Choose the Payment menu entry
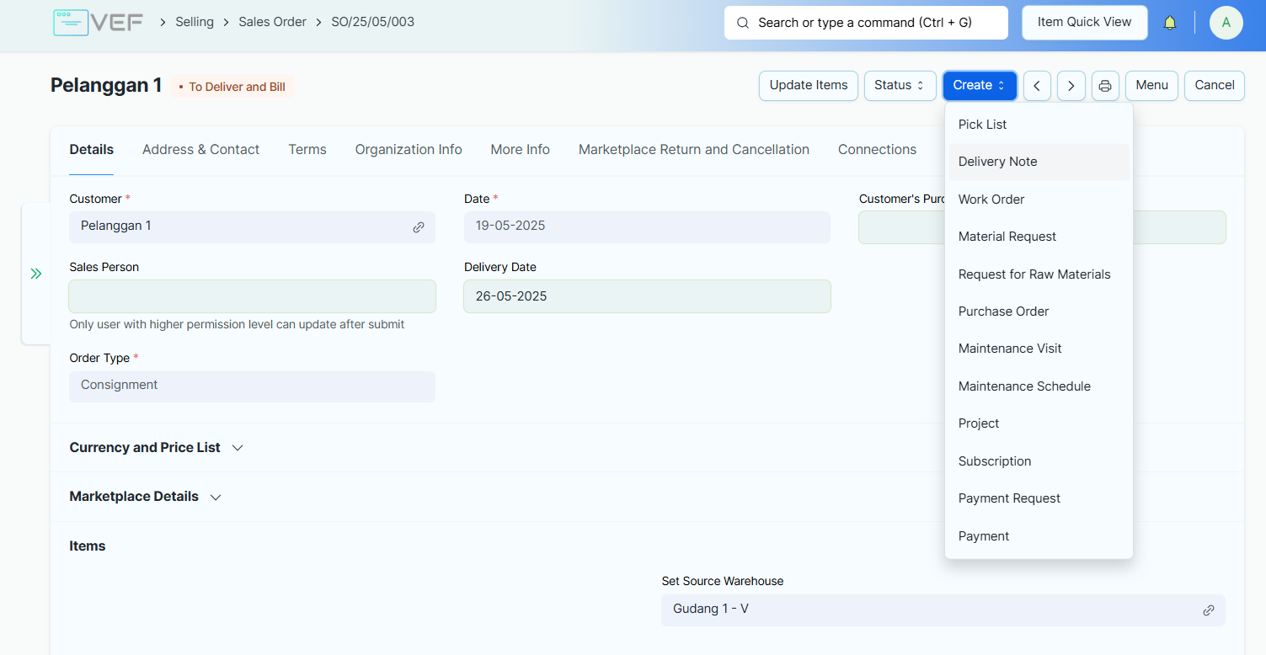The image size is (1266, 655). [1039, 536]
